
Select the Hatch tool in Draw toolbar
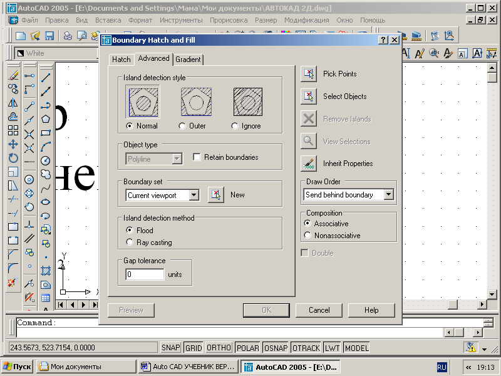pyautogui.click(x=46, y=271)
